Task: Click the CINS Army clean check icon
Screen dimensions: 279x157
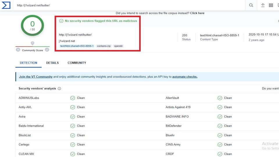Action: (220, 144)
